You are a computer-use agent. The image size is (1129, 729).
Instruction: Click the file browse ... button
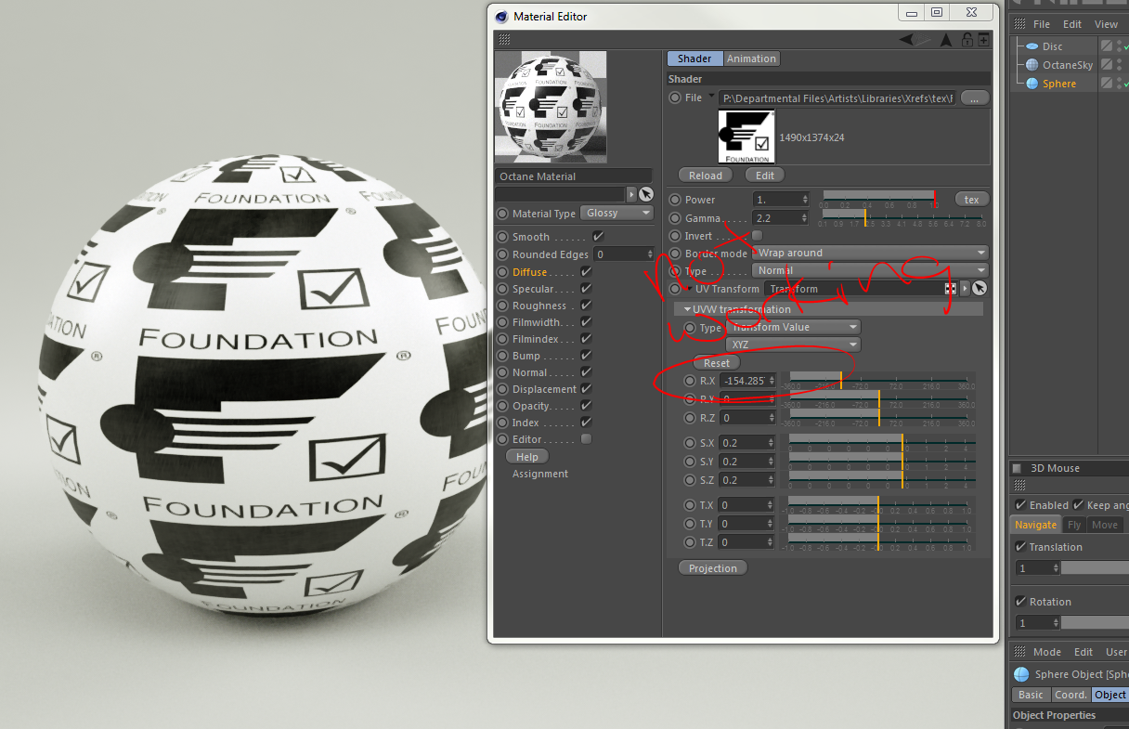pos(975,98)
